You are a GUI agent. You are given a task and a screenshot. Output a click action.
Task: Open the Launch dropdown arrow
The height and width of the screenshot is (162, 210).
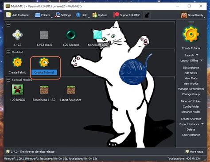pos(197,55)
